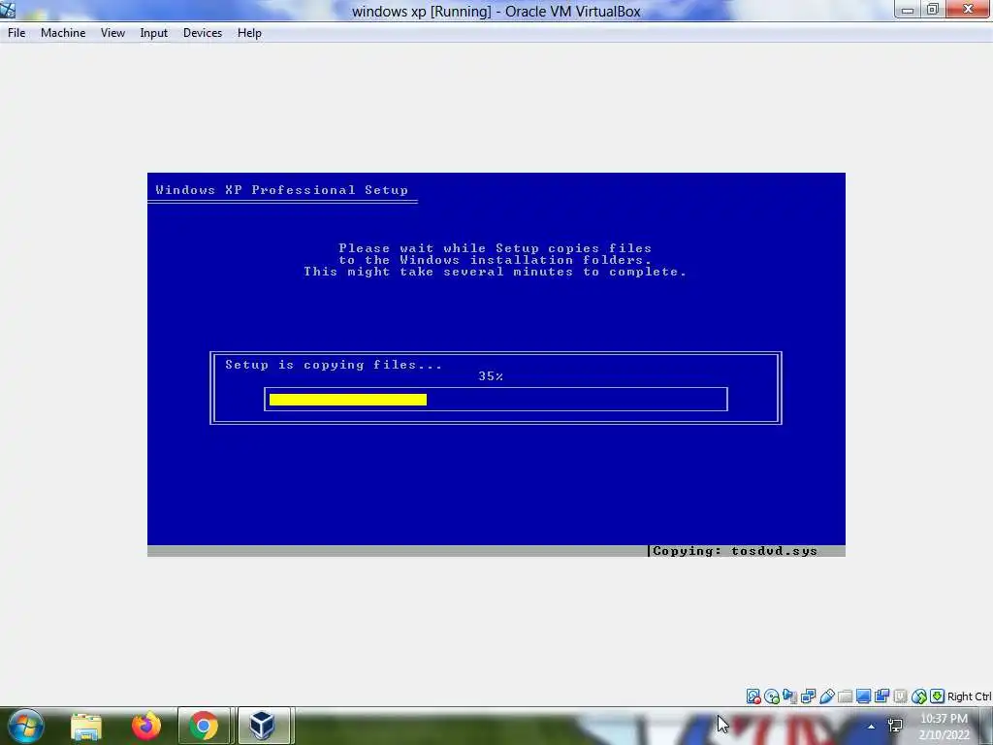The height and width of the screenshot is (745, 993).
Task: Open the Help menu
Action: click(x=249, y=33)
